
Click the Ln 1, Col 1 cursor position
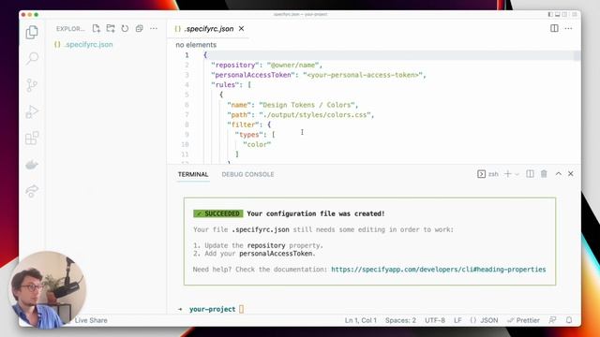tap(360, 320)
